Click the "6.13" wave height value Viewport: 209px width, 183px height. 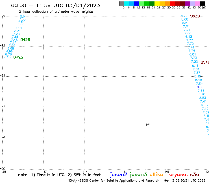189,37
